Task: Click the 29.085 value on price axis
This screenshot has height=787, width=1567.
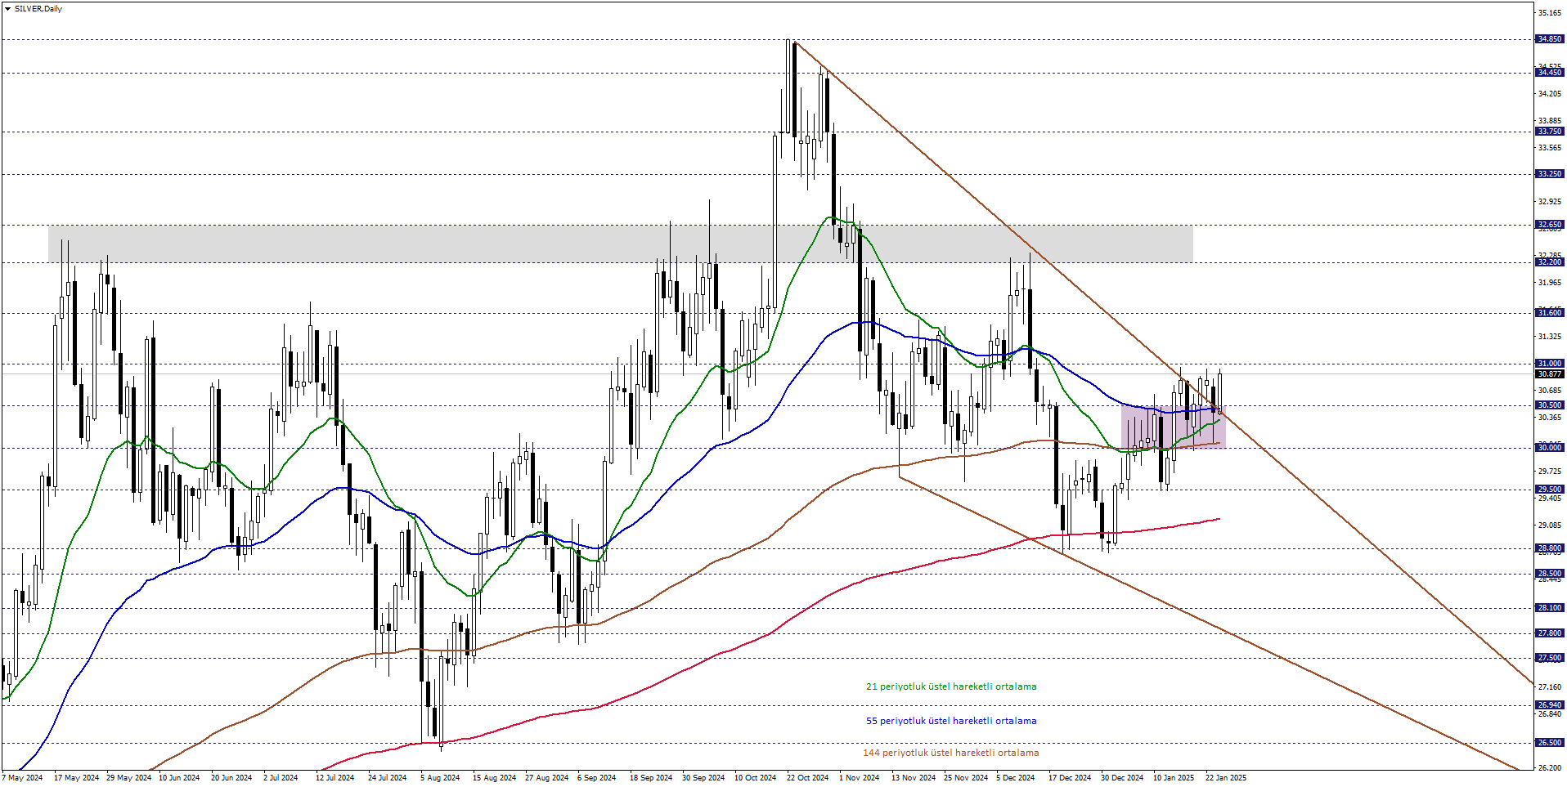Action: 1550,525
